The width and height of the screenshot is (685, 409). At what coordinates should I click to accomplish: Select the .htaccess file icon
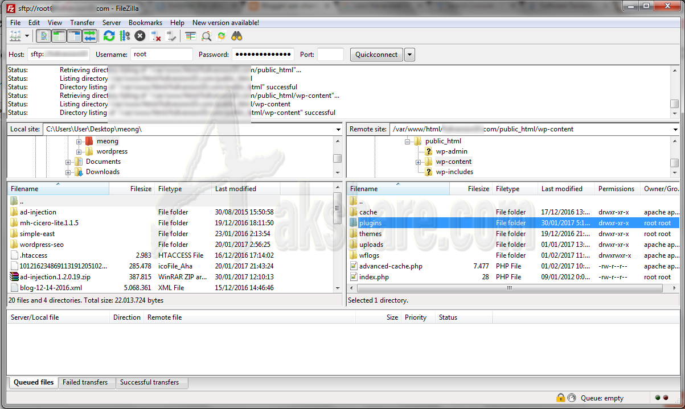(14, 255)
